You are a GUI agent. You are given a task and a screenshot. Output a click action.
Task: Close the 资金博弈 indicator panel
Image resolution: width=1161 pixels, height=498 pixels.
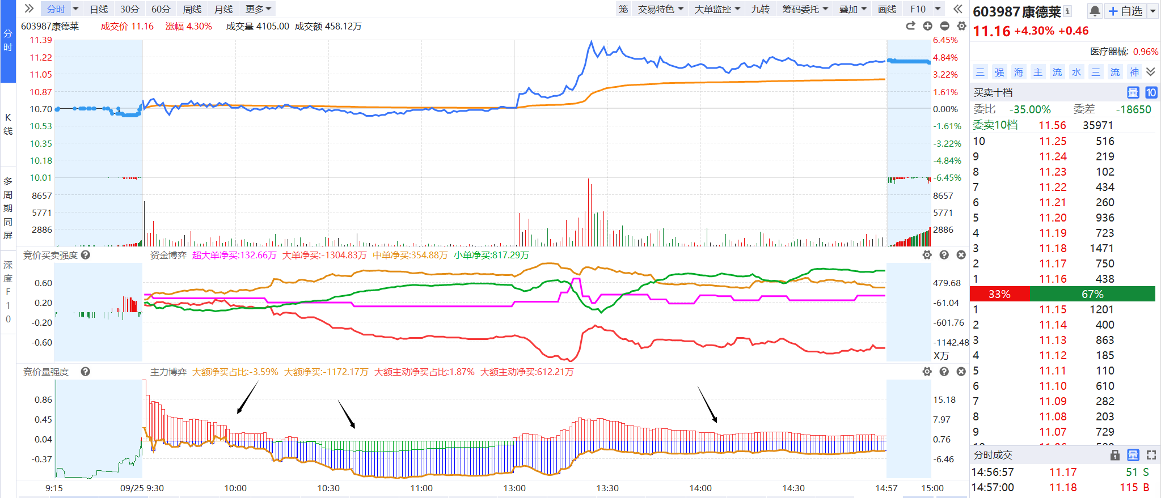click(x=961, y=255)
